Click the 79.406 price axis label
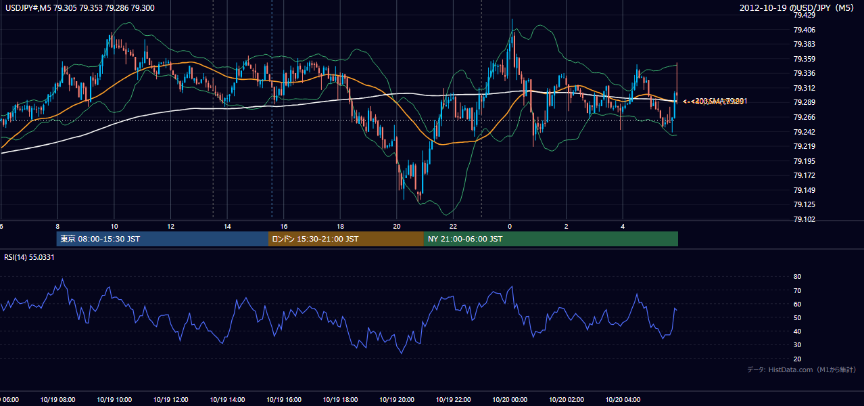This screenshot has height=406, width=864. [x=804, y=30]
